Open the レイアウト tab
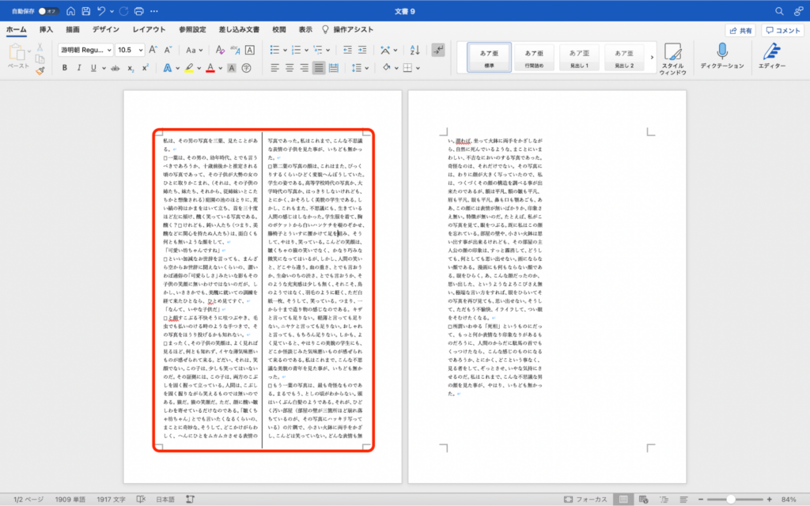 pos(149,30)
